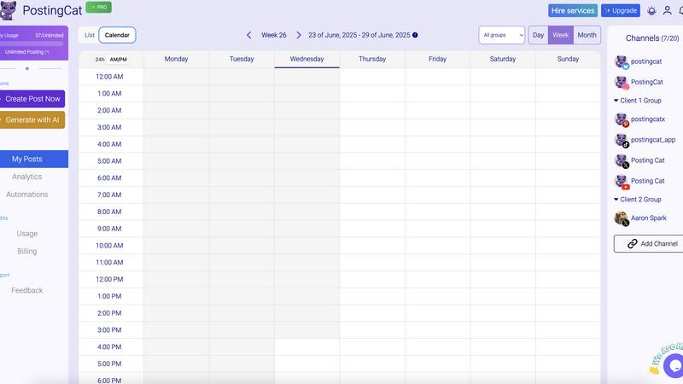Click the Friday column header
The height and width of the screenshot is (384, 683).
437,59
